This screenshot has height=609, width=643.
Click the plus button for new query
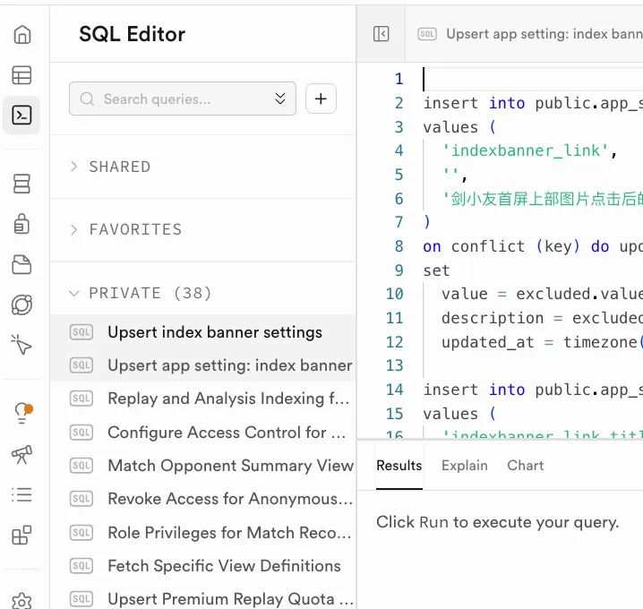pos(321,99)
